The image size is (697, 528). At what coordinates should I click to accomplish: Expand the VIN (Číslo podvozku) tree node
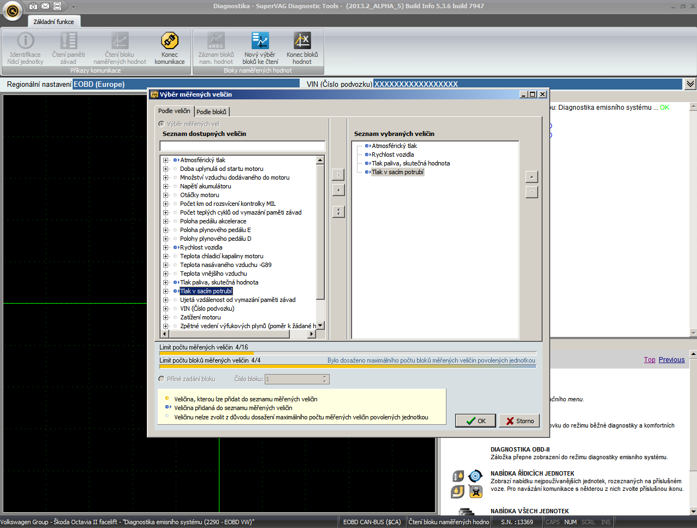click(x=165, y=309)
